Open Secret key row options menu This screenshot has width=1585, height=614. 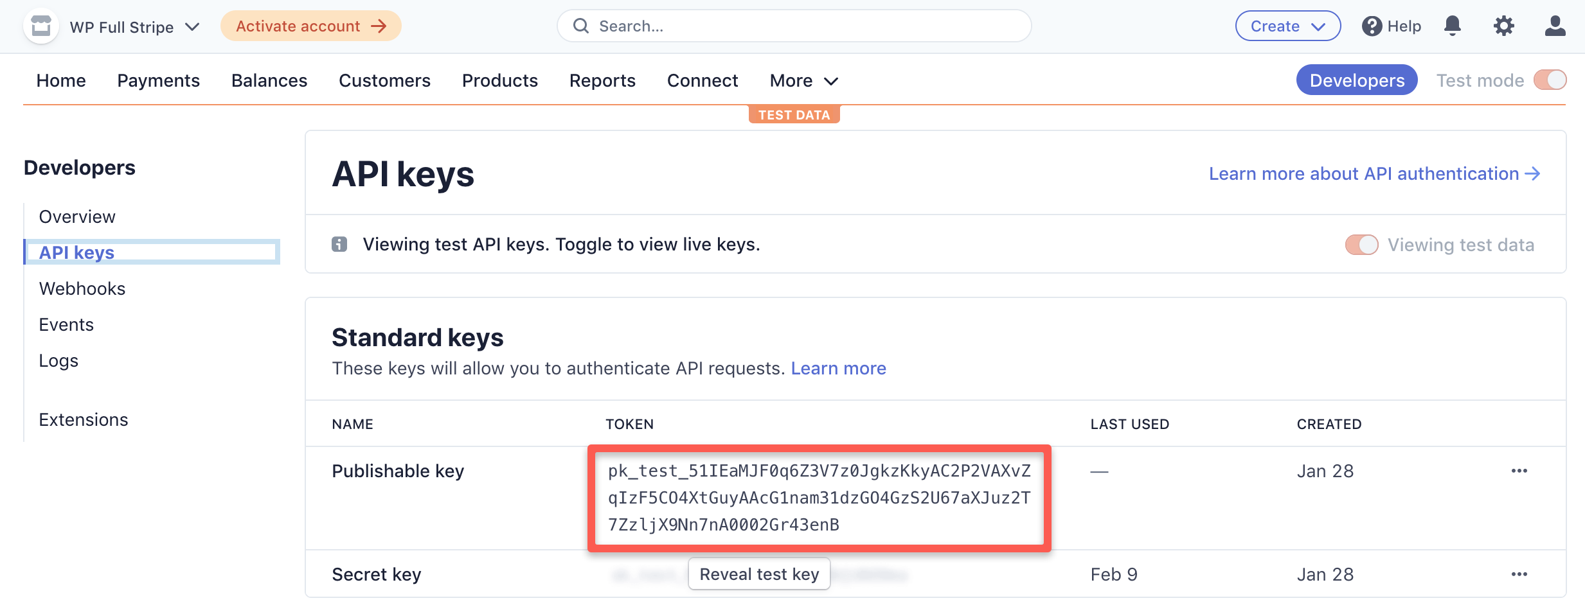tap(1519, 574)
